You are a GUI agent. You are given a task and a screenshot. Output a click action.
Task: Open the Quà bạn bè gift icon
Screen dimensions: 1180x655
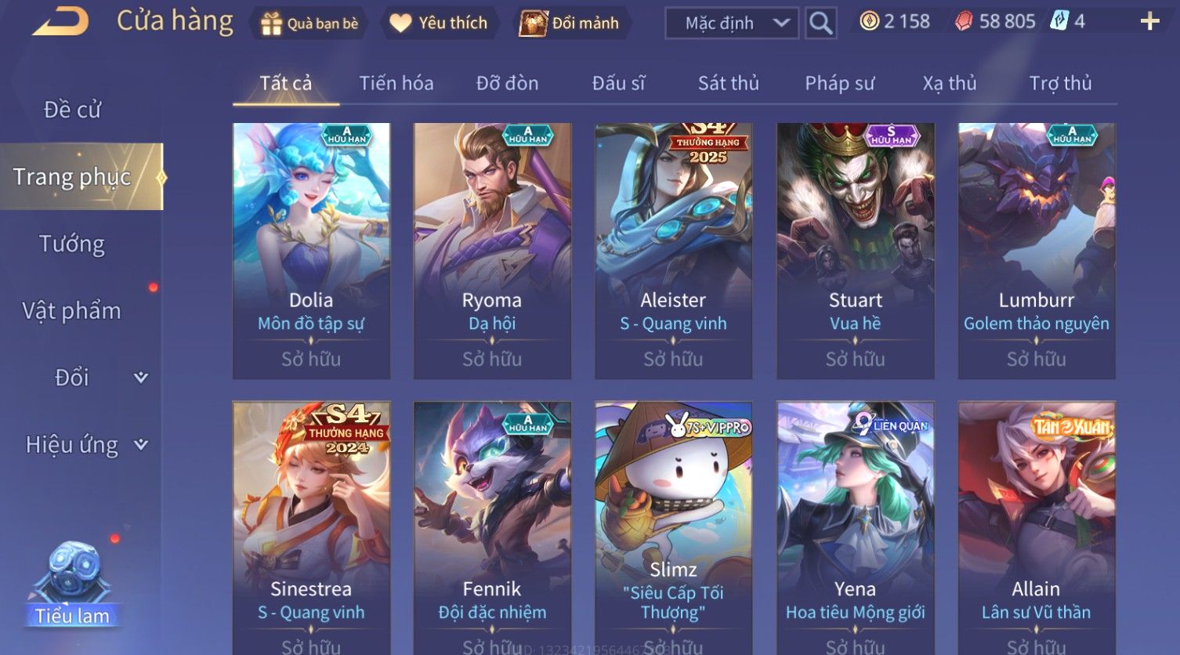[271, 24]
